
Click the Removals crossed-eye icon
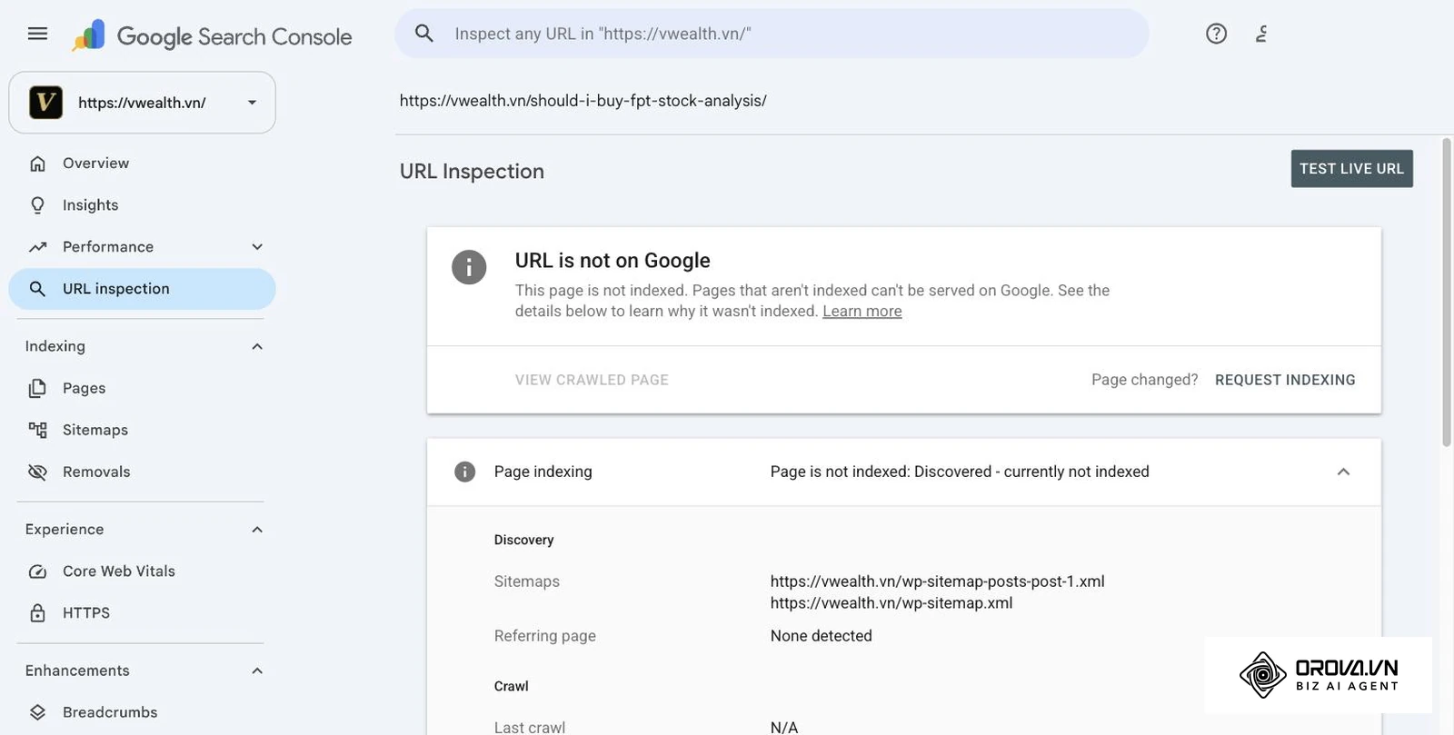tap(37, 472)
